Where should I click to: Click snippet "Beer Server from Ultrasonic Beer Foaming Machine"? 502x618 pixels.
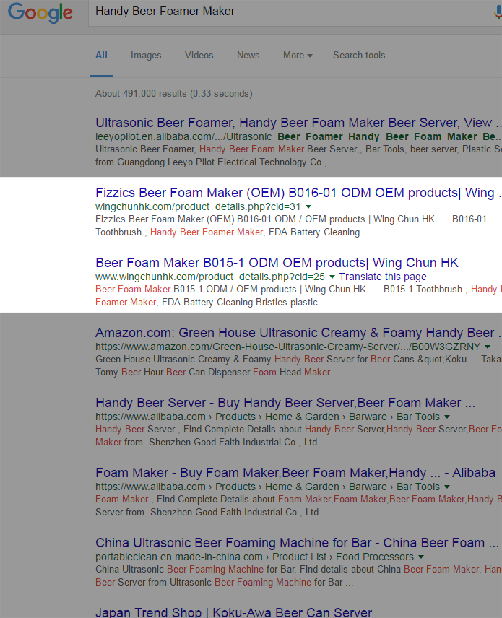(298, 576)
